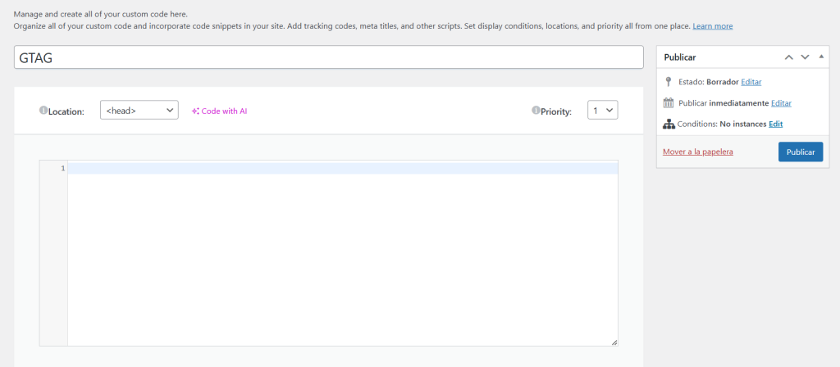Click the Priority info icon
Screen dimensions: 840x367
[x=536, y=111]
